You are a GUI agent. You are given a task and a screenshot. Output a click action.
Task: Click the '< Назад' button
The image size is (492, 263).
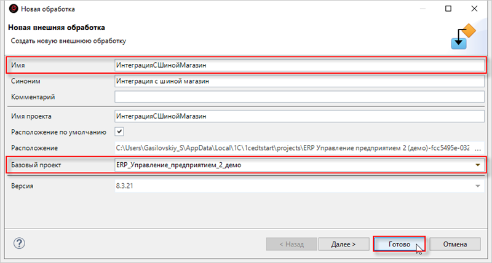[x=292, y=244]
